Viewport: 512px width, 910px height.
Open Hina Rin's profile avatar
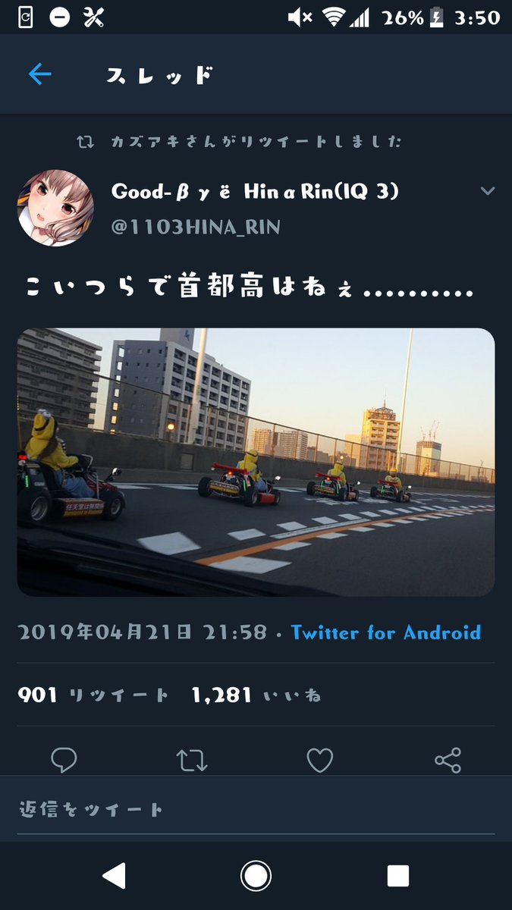[55, 208]
